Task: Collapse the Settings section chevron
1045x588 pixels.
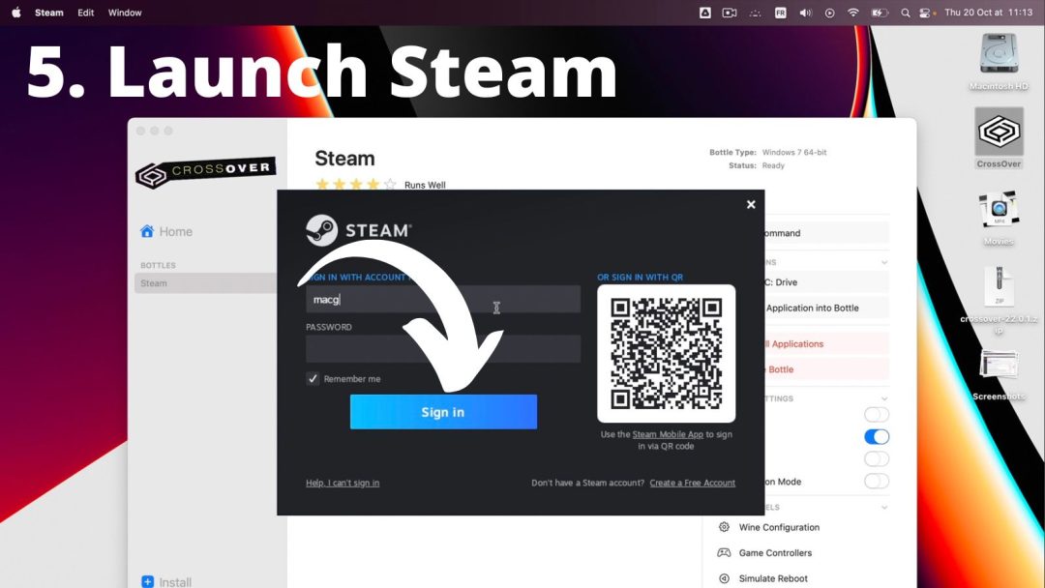Action: (x=884, y=398)
